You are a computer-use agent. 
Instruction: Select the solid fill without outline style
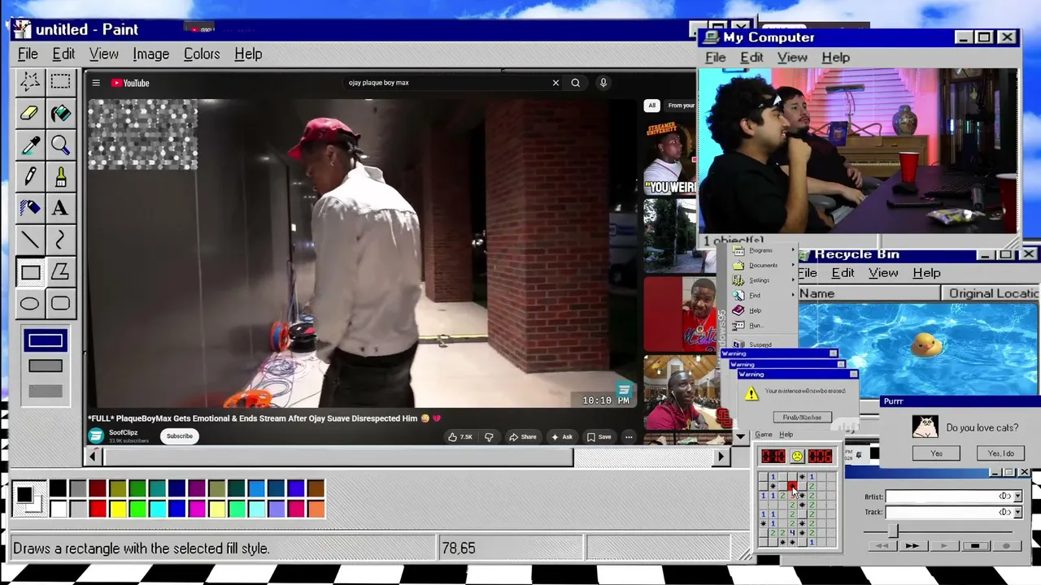pyautogui.click(x=45, y=392)
